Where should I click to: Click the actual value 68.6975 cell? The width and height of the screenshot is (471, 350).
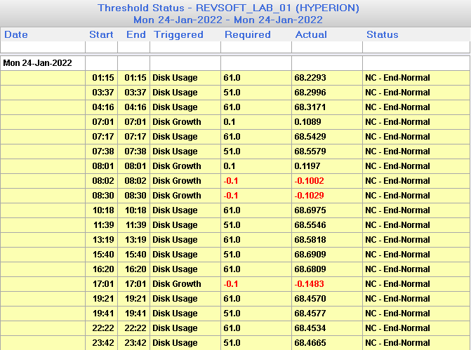(310, 210)
